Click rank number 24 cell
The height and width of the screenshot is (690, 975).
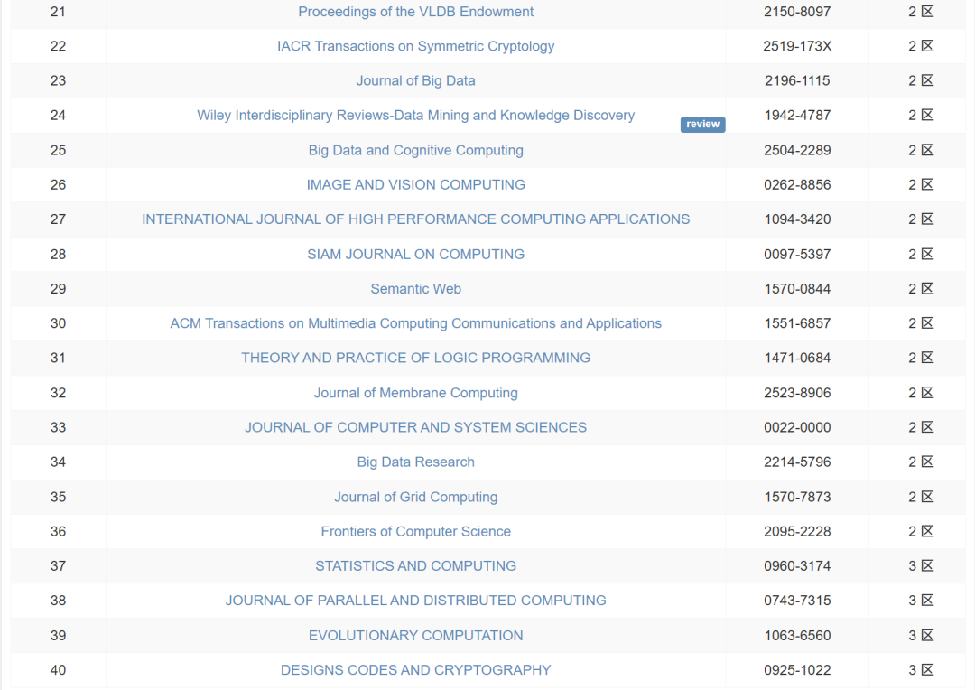58,115
